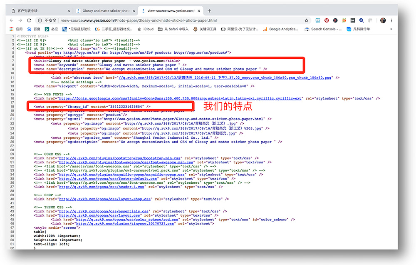The width and height of the screenshot is (416, 265).
Task: Open the 应用 apps bookmark
Action: (x=16, y=29)
